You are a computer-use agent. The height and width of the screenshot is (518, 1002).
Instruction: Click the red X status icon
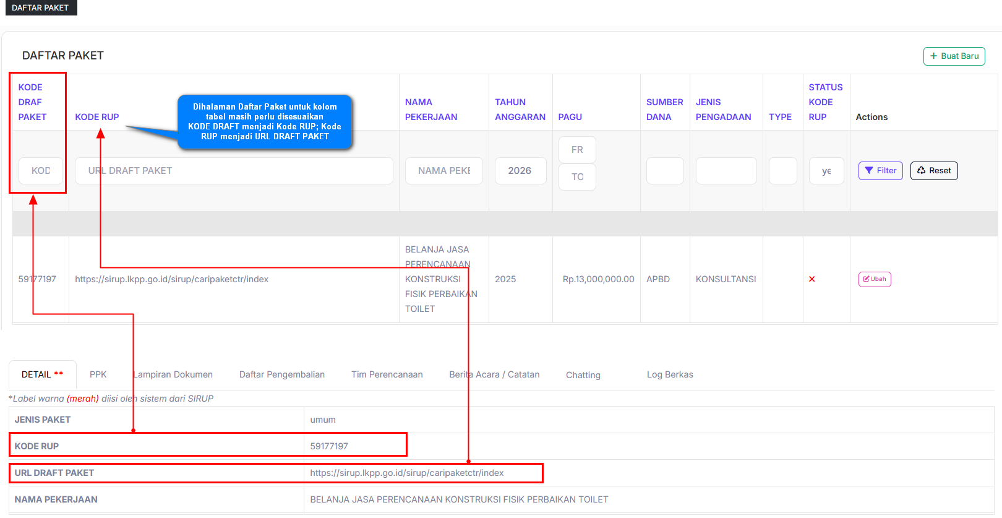[811, 279]
